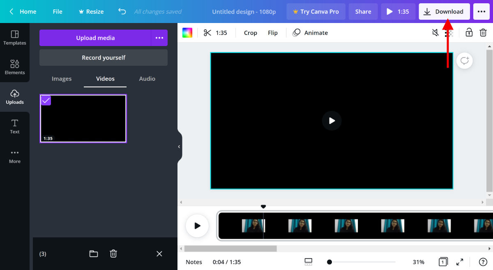
Task: Click the 31% zoom level
Action: 419,262
